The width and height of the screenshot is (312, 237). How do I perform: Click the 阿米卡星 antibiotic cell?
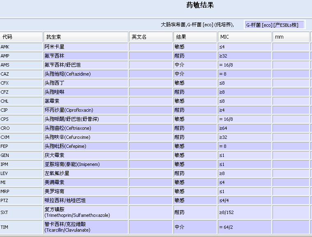tap(86, 47)
